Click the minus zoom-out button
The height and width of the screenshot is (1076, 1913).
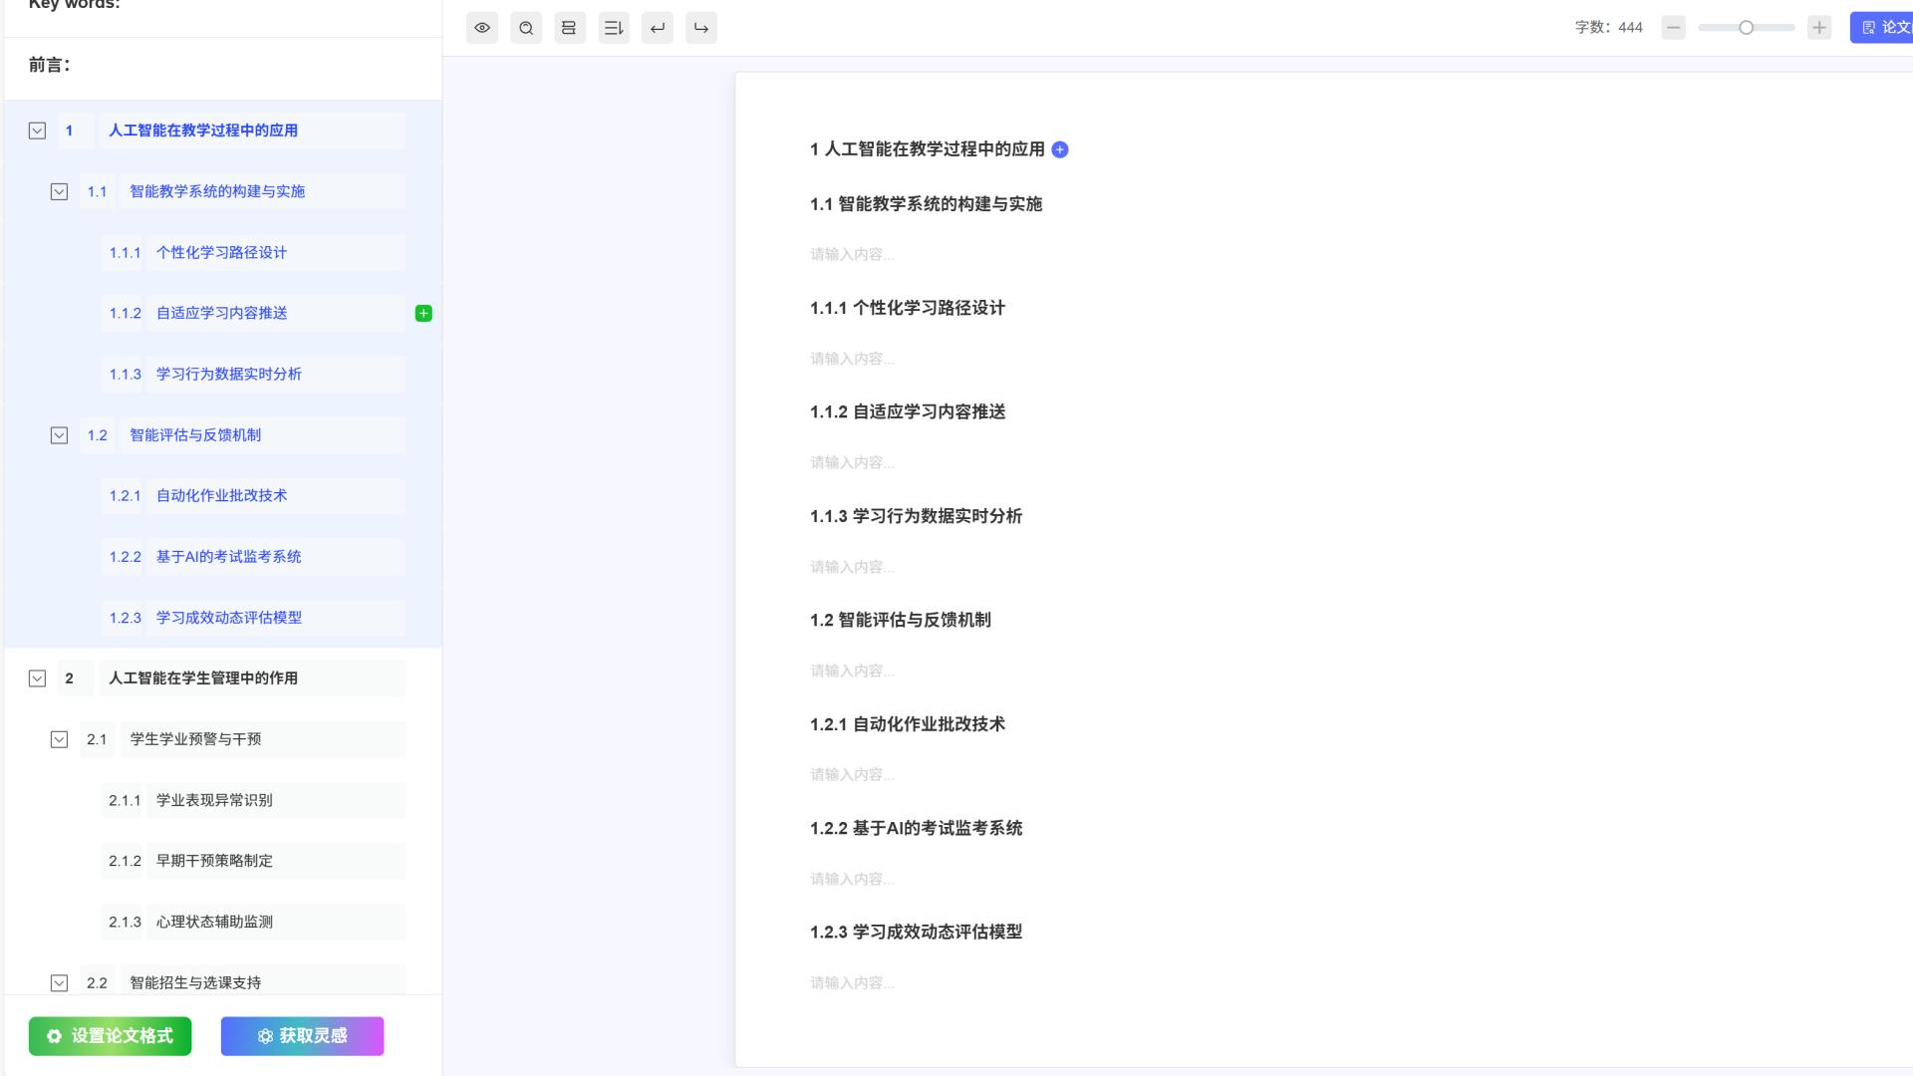pos(1674,28)
